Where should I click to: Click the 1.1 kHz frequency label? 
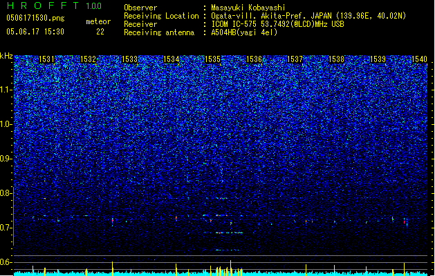point(6,90)
